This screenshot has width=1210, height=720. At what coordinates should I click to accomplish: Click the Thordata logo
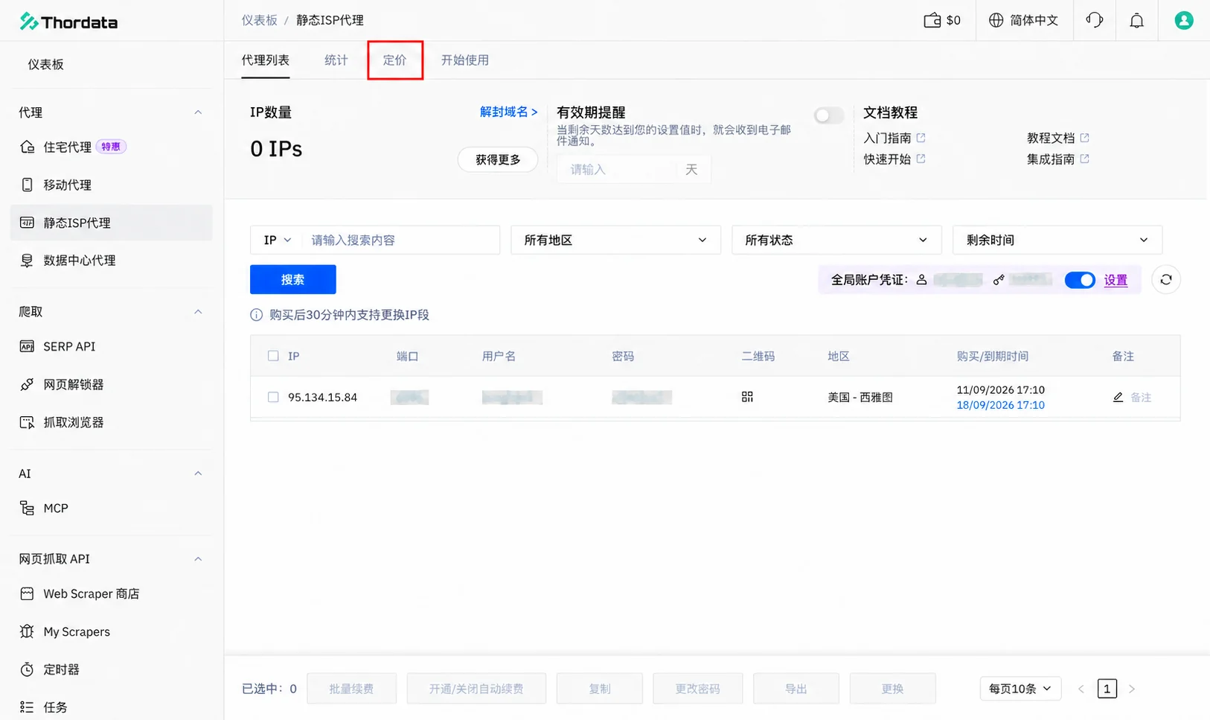68,22
